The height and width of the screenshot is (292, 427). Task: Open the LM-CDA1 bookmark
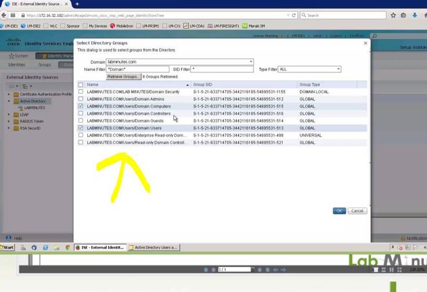pos(194,26)
